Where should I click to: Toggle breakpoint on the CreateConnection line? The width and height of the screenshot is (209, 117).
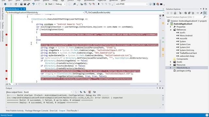point(7,35)
